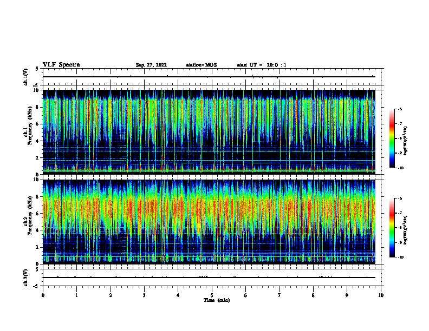Click the "ch.3(V)" waveform axis label
429x331 pixels.
(26, 277)
